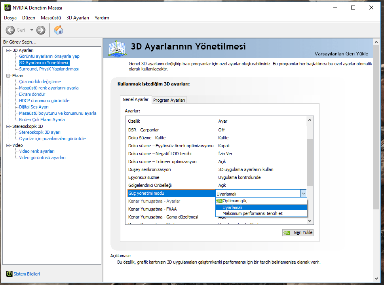384x285 pixels.
Task: Click main panel scroll down arrow
Action: pos(376,279)
